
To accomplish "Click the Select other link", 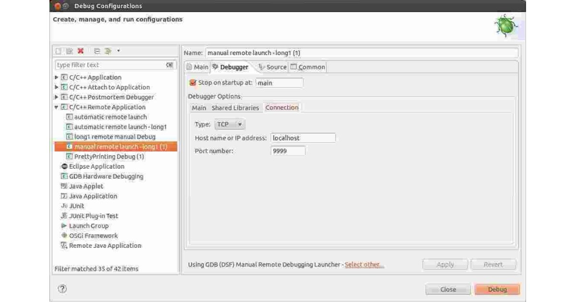I will [363, 264].
